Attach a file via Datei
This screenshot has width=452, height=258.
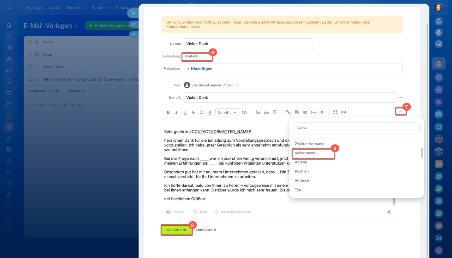pos(200,212)
